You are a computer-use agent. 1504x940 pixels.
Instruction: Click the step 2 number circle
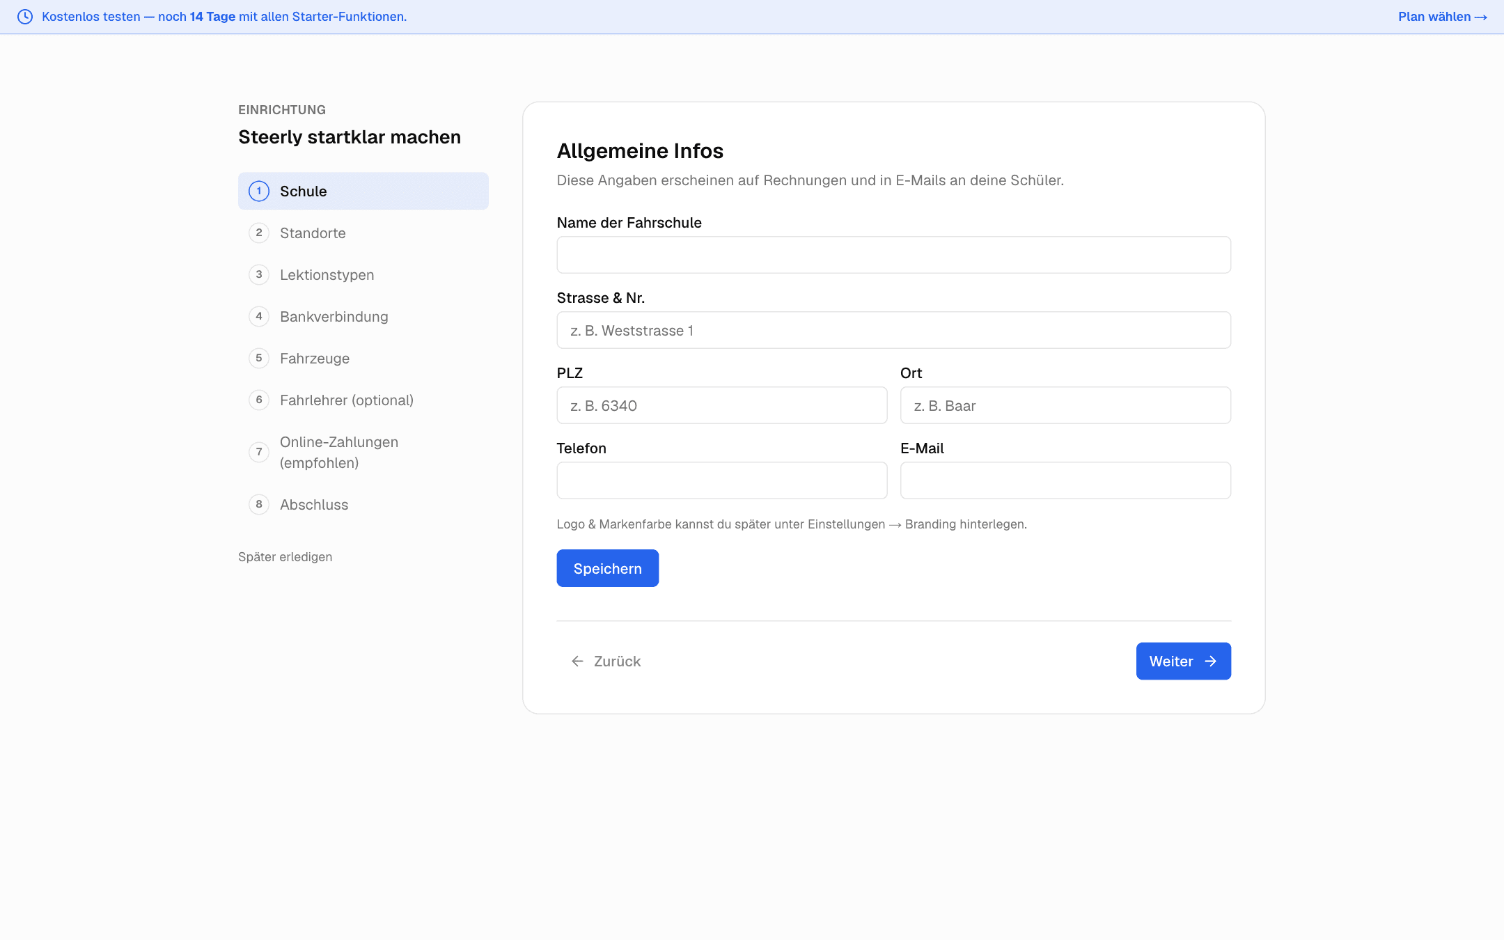coord(259,233)
